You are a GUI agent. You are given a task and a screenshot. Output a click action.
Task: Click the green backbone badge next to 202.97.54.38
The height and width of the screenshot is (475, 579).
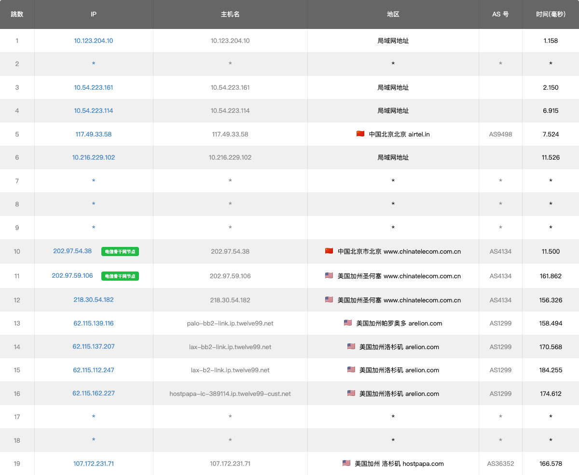(x=120, y=251)
